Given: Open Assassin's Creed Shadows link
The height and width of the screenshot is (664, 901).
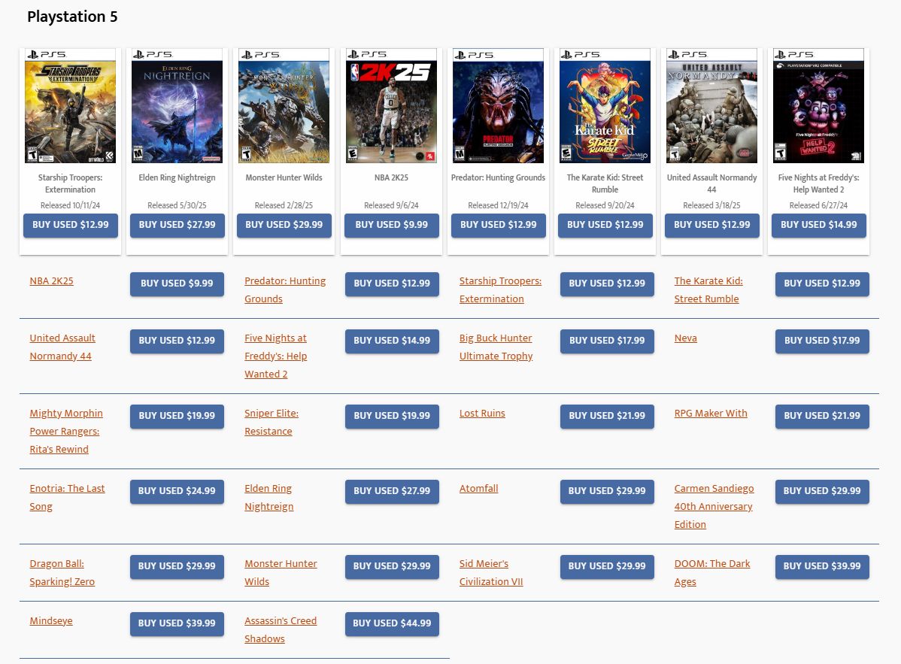Looking at the screenshot, I should pyautogui.click(x=281, y=630).
